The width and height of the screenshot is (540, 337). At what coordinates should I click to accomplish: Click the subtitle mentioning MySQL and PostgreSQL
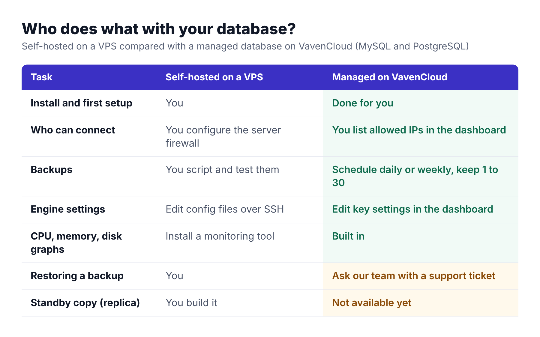pos(245,46)
